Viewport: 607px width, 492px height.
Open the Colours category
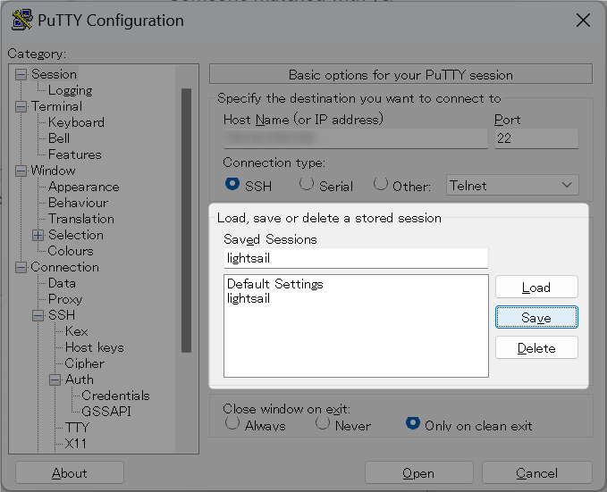point(71,251)
